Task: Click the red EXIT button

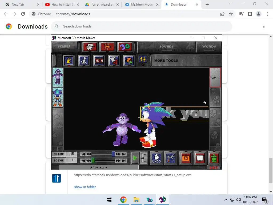Action: [x=214, y=168]
